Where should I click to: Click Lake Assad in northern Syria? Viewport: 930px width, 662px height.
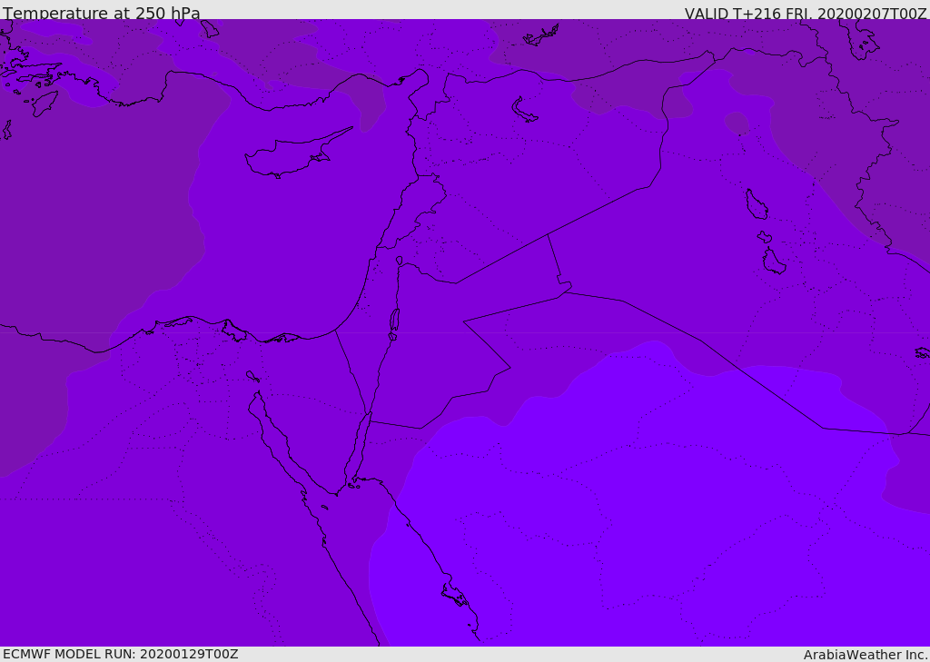click(x=524, y=110)
